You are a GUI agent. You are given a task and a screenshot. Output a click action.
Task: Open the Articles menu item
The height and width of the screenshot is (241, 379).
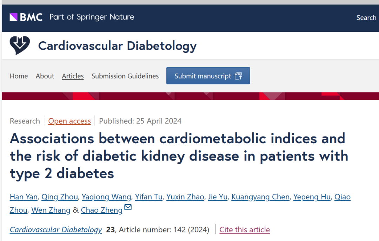[x=73, y=76]
